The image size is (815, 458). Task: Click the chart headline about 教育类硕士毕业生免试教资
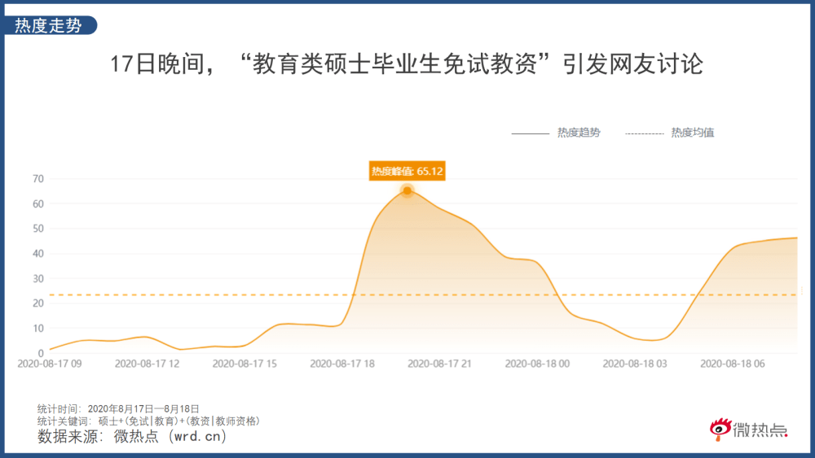407,64
